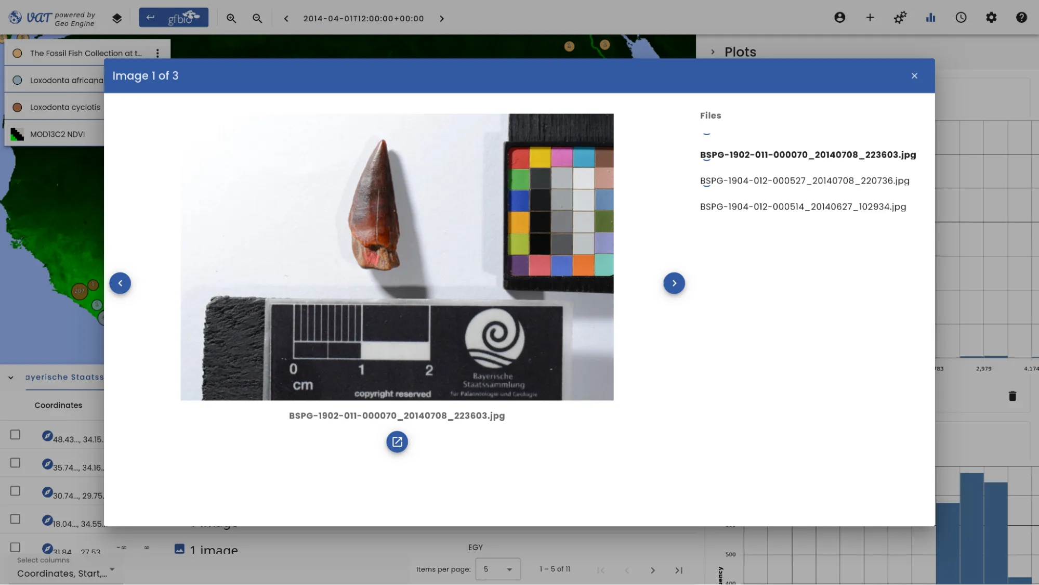The width and height of the screenshot is (1039, 585).
Task: Delete plot with trash icon
Action: 1012,396
